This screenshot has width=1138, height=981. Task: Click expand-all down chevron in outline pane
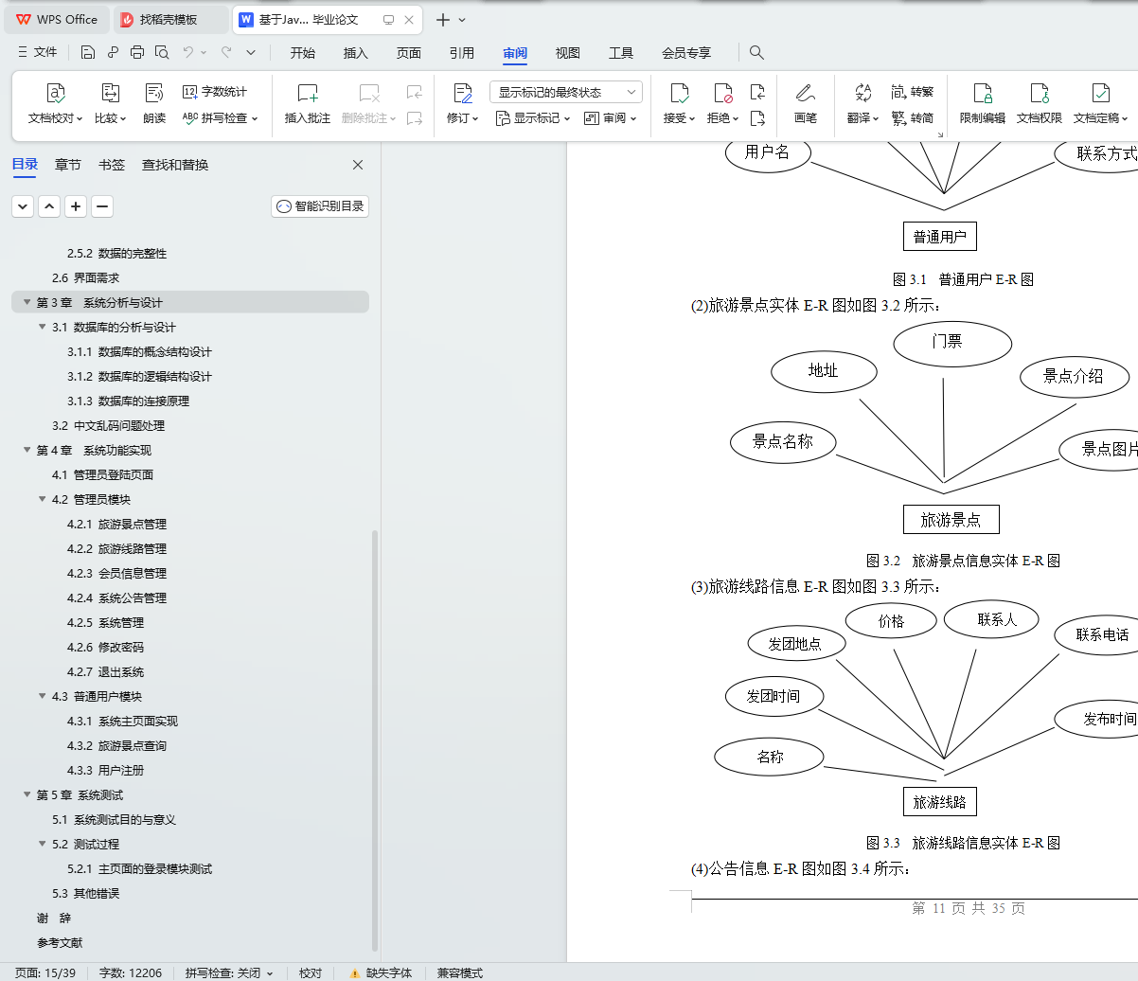(x=24, y=206)
